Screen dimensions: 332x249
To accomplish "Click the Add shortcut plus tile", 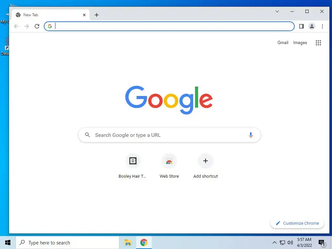I will click(205, 166).
